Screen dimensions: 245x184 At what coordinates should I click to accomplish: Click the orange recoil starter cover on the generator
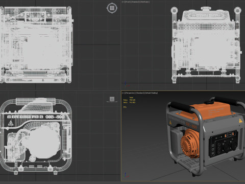click(190, 144)
